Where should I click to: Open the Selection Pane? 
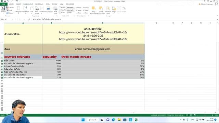click(108, 11)
